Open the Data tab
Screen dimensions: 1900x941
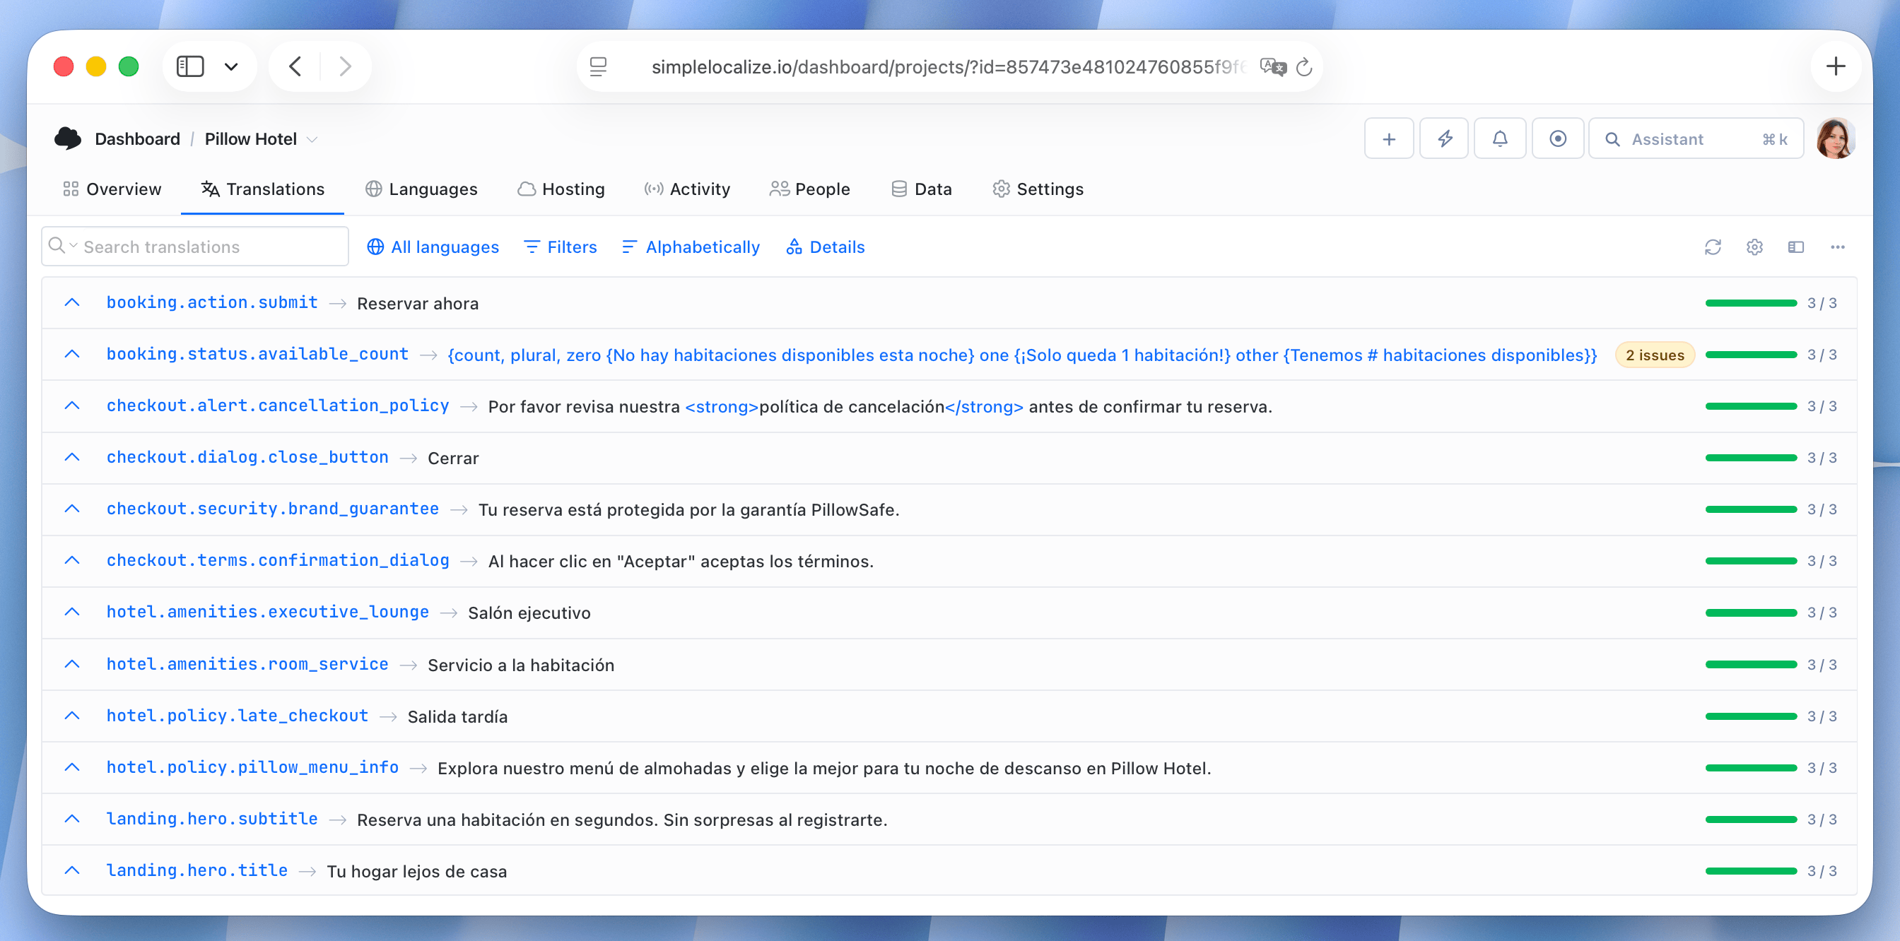click(x=921, y=189)
